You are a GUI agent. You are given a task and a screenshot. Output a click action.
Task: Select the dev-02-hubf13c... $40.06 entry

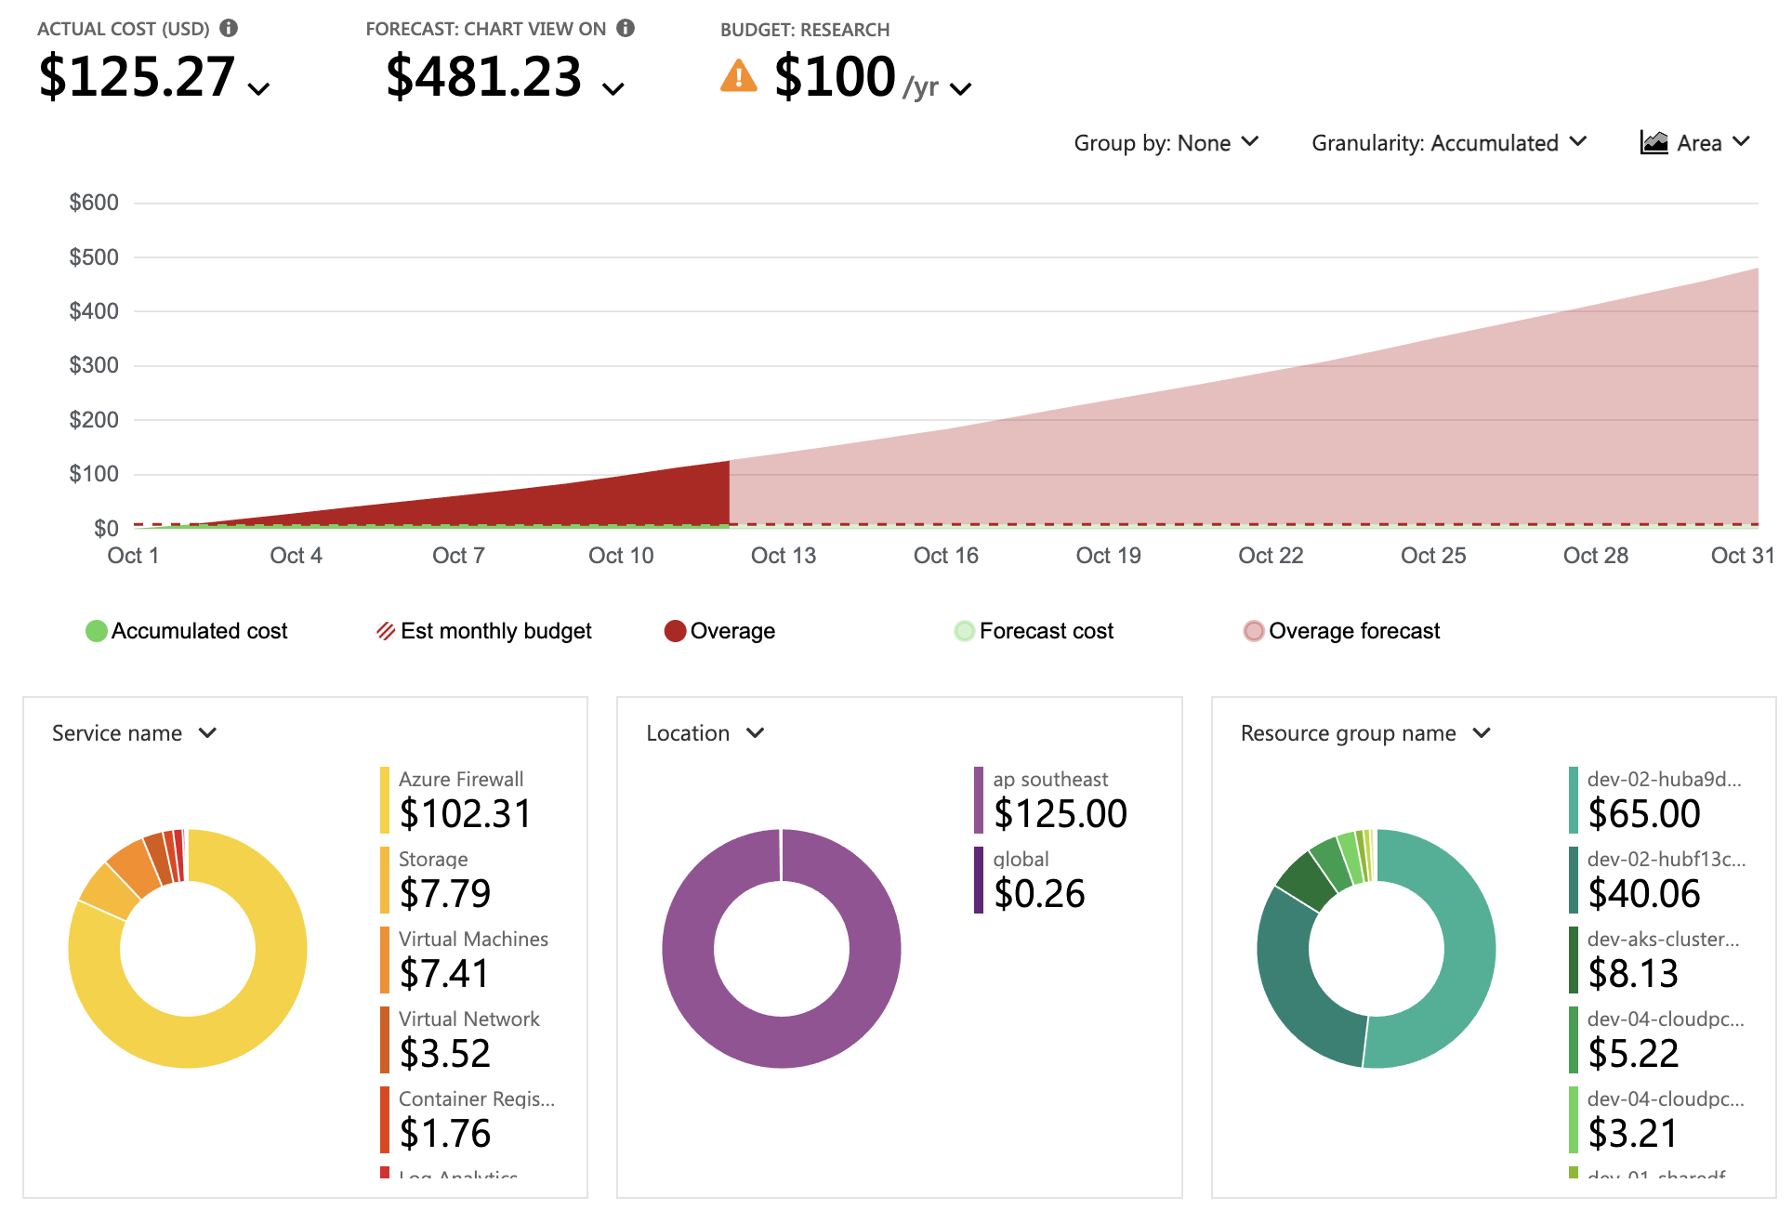click(x=1657, y=880)
